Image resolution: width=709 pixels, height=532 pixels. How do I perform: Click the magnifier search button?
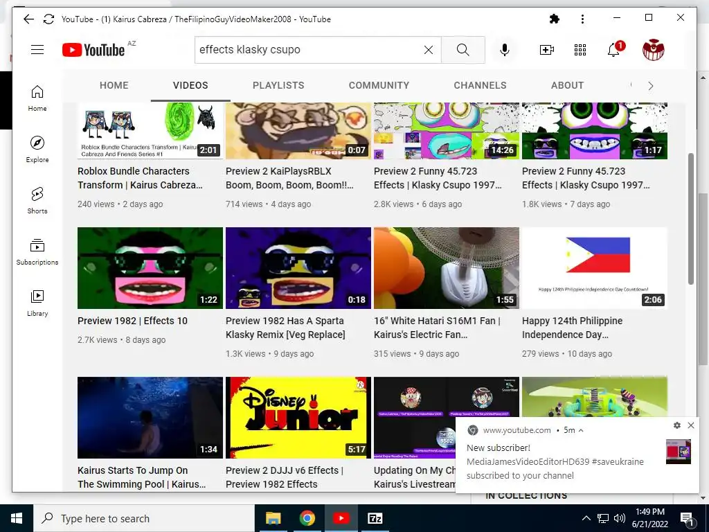(463, 50)
